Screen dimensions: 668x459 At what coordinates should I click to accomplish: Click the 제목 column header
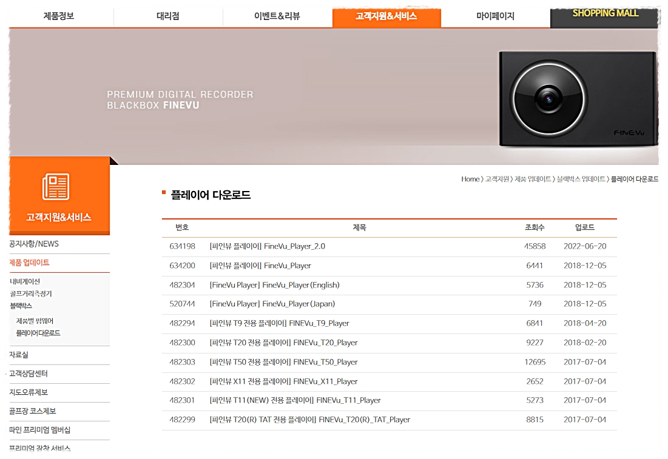pos(359,227)
